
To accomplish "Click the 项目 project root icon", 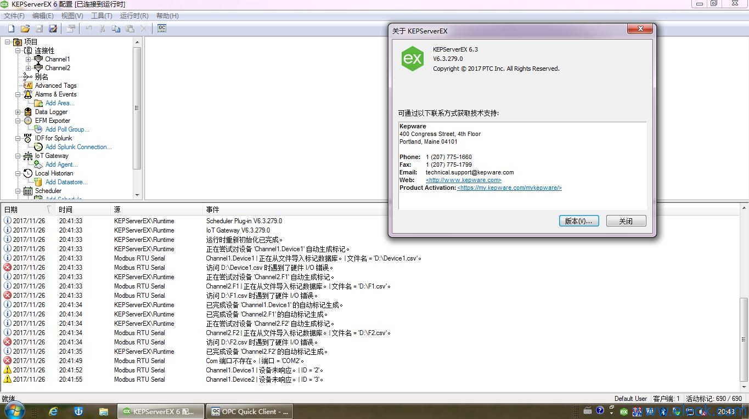I will coord(18,42).
